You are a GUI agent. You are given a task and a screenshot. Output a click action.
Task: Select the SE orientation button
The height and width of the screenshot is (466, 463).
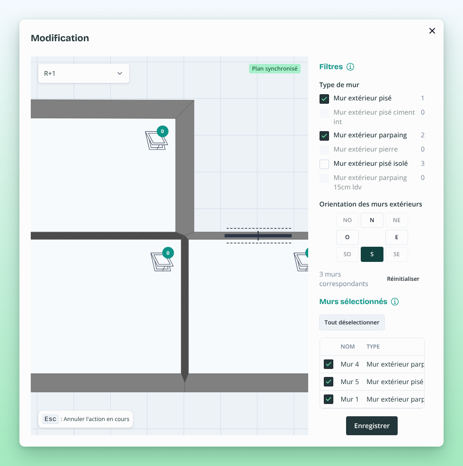tap(396, 254)
